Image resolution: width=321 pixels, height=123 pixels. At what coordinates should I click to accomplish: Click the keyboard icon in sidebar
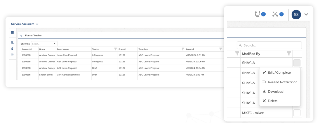pos(12,54)
